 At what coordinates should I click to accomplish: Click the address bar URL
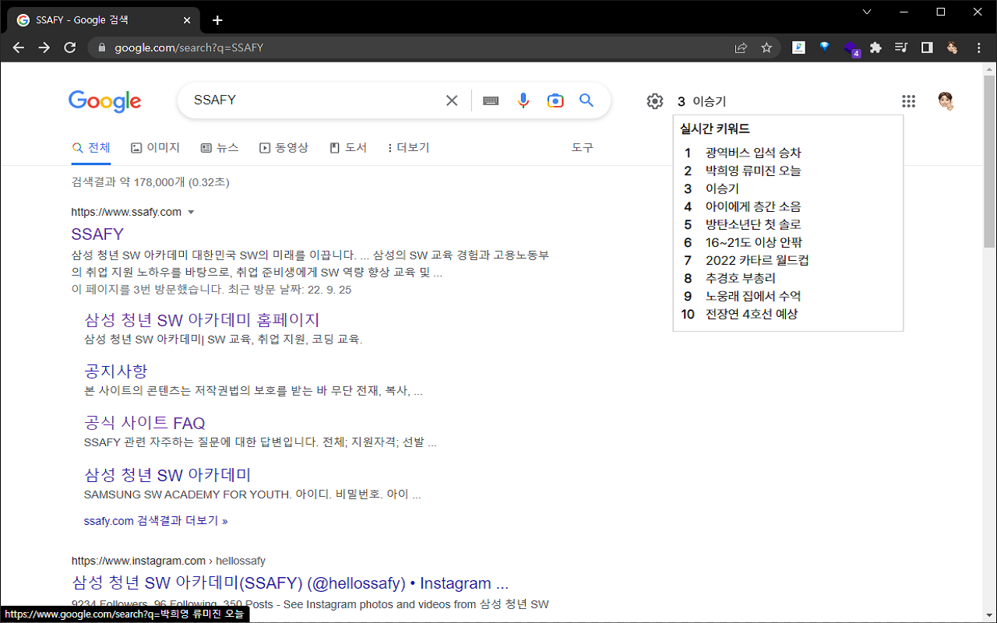pos(189,48)
